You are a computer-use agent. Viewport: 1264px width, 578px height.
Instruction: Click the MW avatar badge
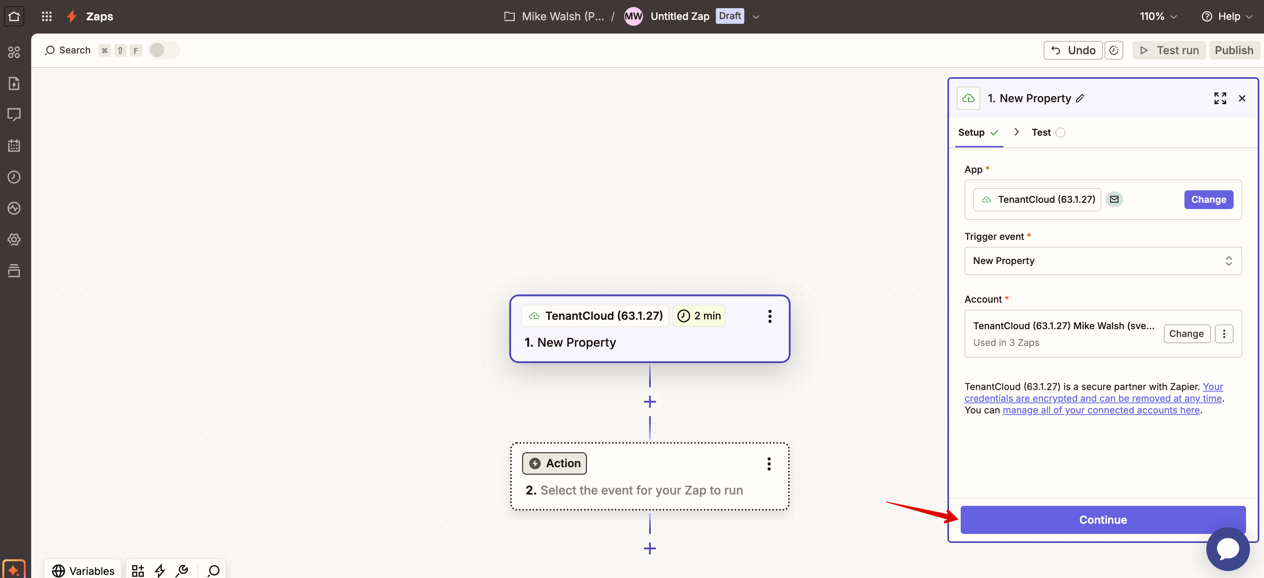click(x=633, y=16)
